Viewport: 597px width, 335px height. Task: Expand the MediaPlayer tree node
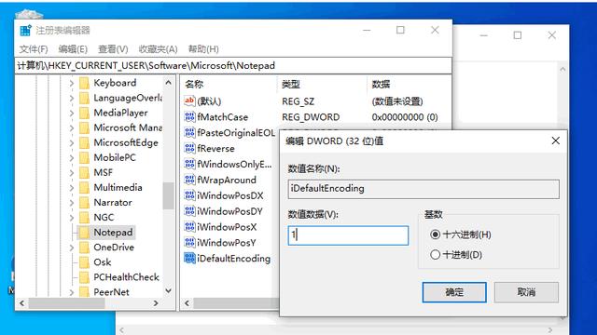click(72, 113)
